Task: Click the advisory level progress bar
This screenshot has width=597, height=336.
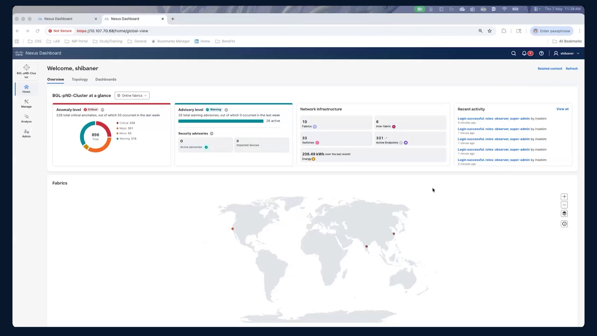Action: pyautogui.click(x=221, y=121)
